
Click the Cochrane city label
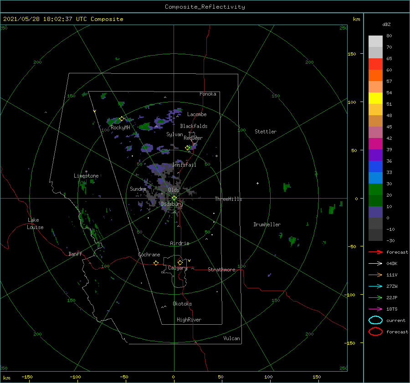pos(149,255)
